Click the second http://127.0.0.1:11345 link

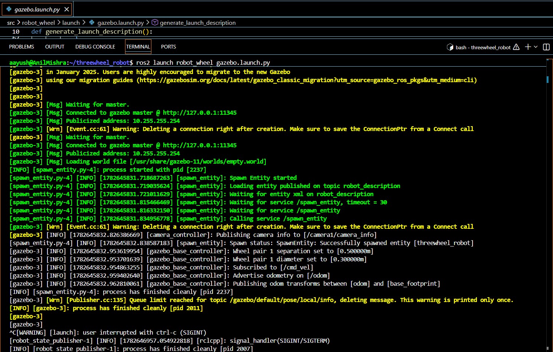200,145
